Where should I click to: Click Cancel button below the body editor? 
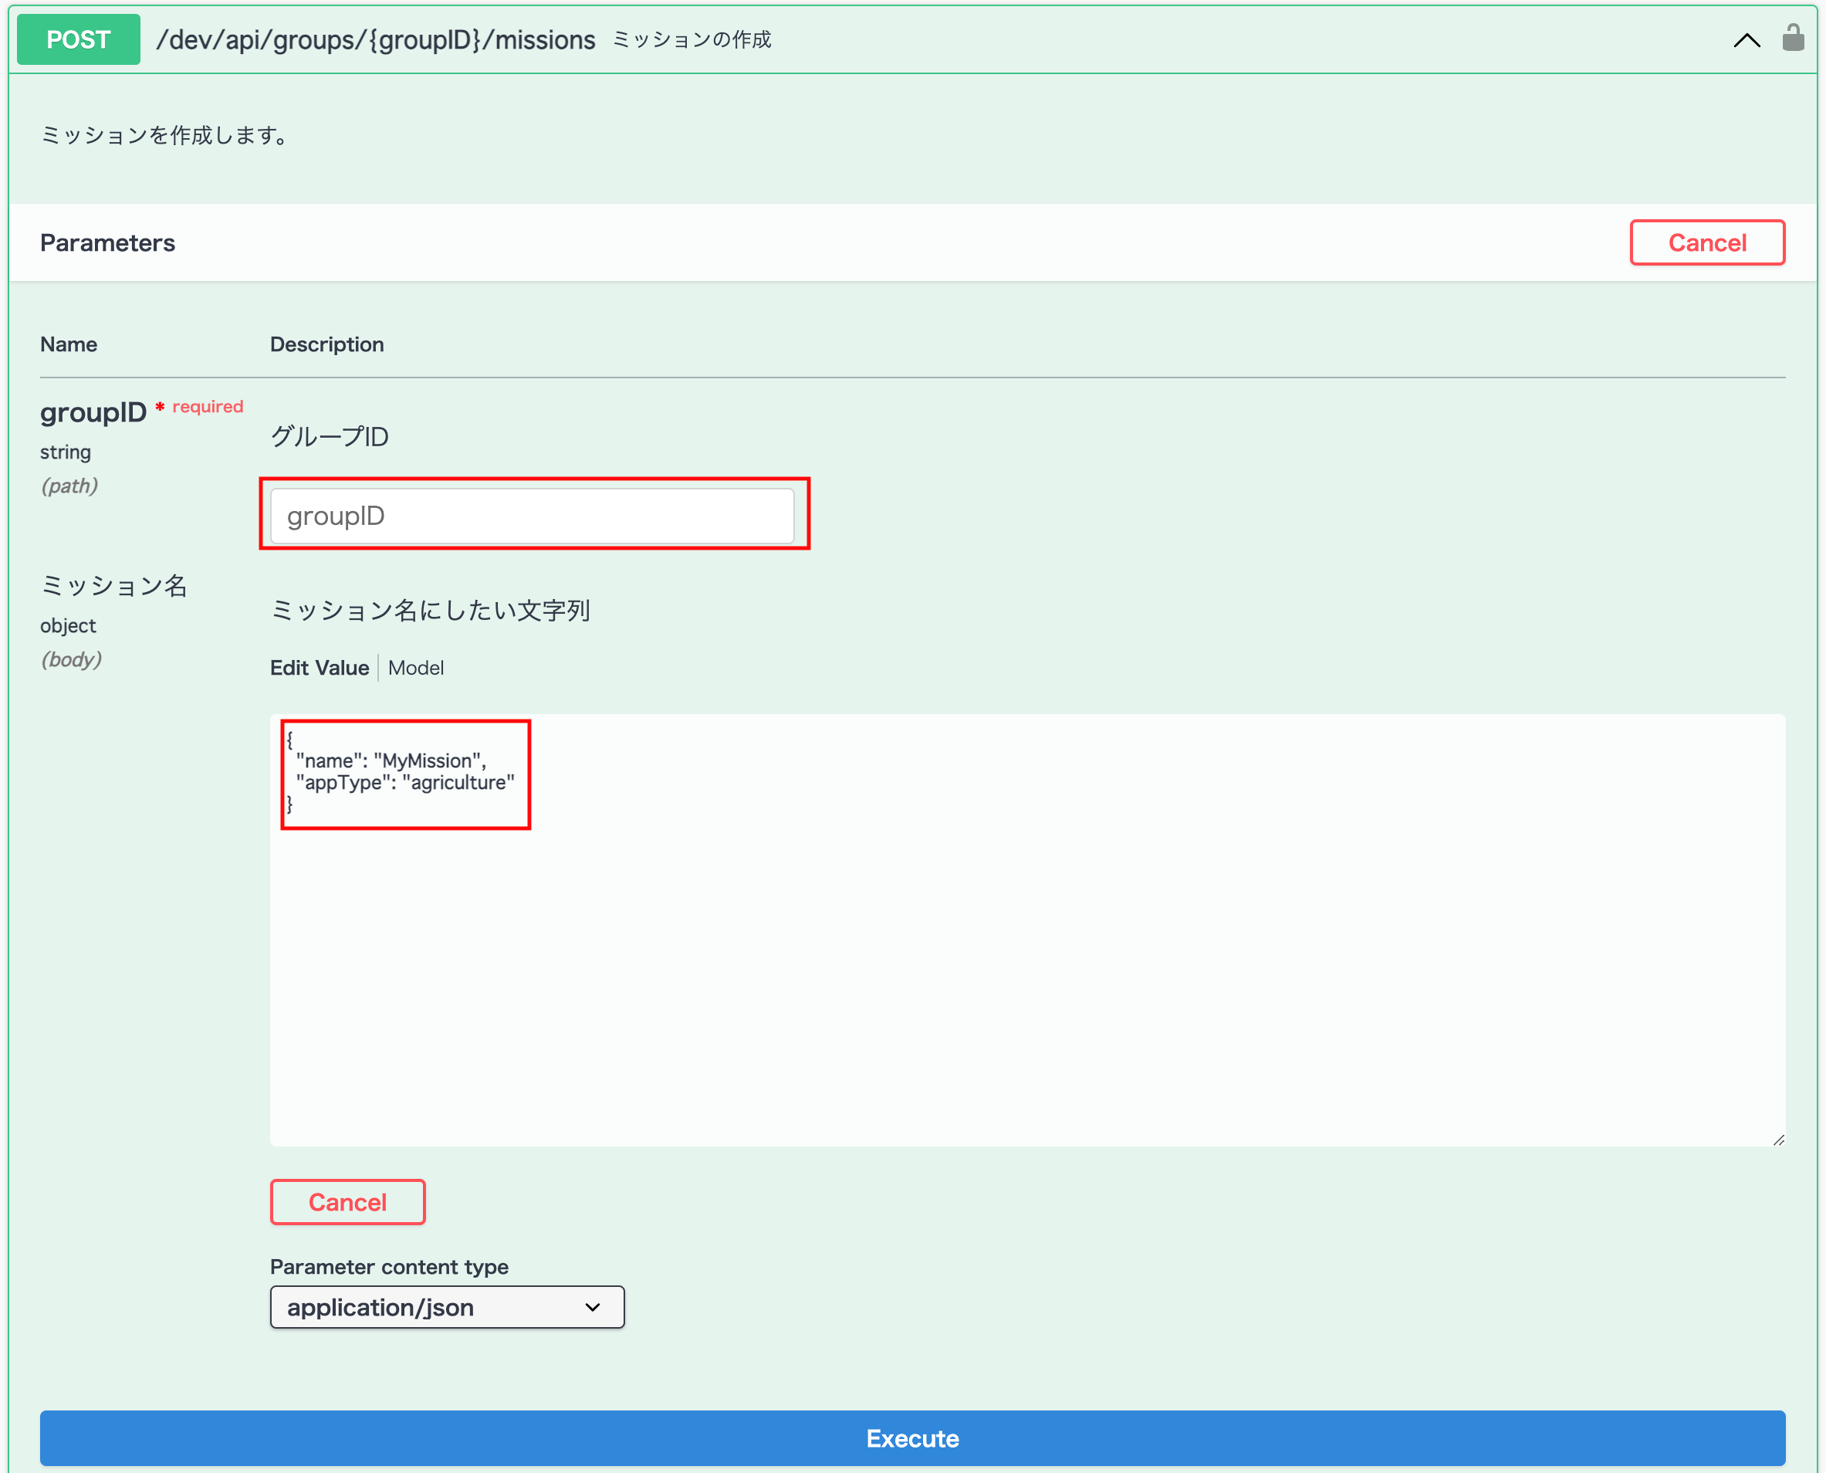pyautogui.click(x=347, y=1201)
